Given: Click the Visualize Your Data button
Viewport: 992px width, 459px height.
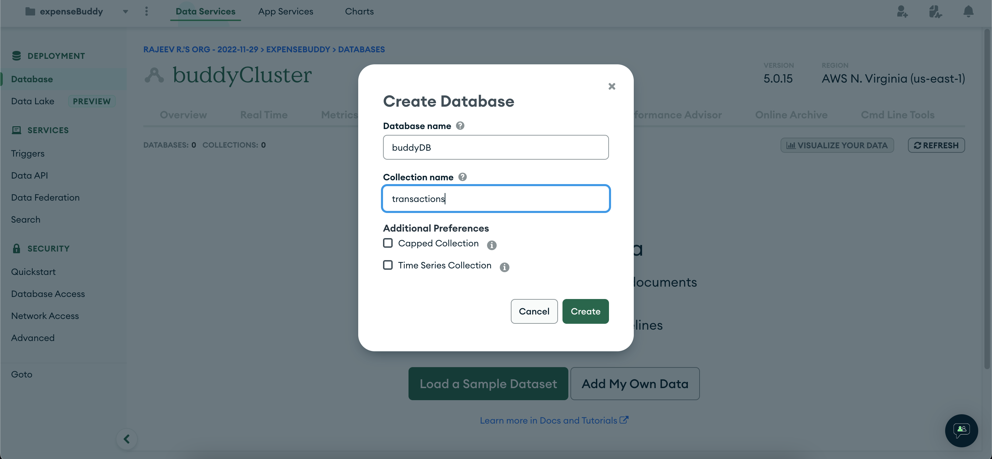Looking at the screenshot, I should click(837, 145).
